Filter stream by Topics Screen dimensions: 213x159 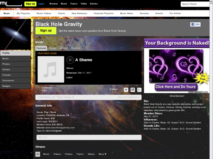(80, 154)
